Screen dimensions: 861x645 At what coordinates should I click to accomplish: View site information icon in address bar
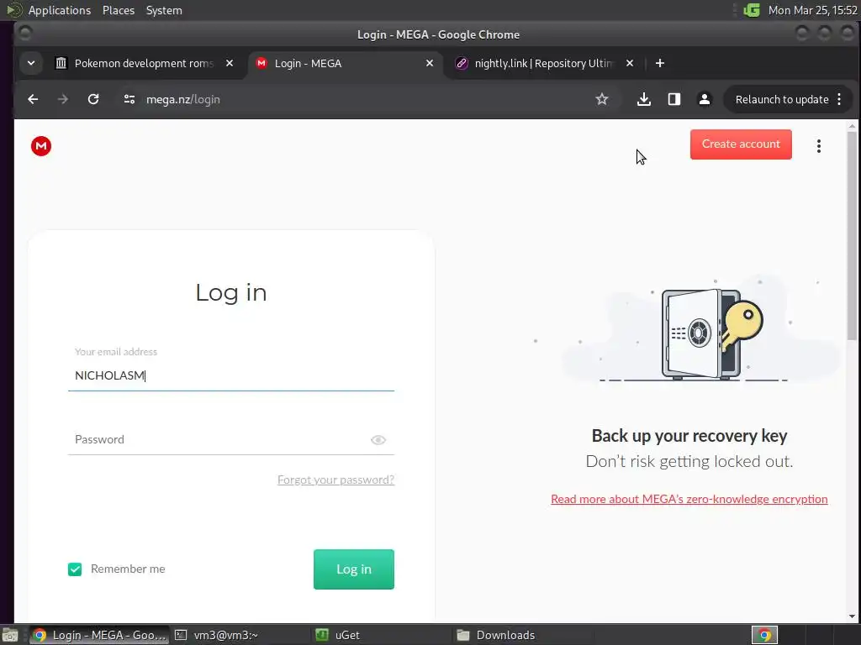[129, 99]
